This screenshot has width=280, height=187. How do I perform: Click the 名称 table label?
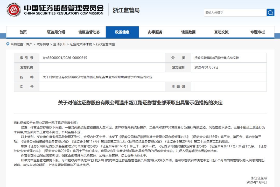[x=27, y=77]
